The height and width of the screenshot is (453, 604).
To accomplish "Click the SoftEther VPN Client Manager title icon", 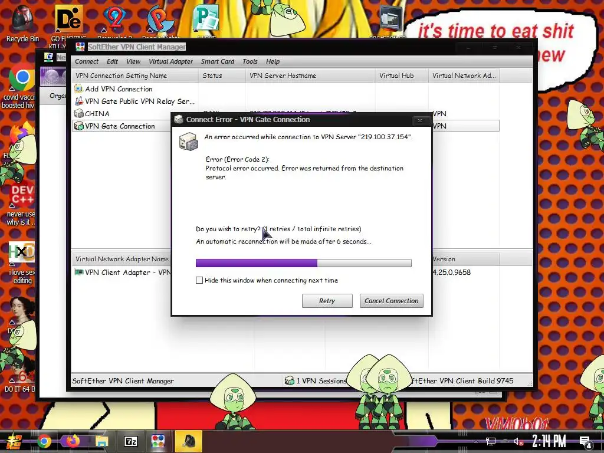I will (x=80, y=47).
